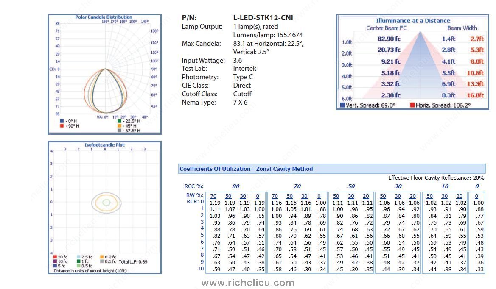Click the blue 0° H legend swatch
This screenshot has width=496, height=289.
click(x=62, y=121)
